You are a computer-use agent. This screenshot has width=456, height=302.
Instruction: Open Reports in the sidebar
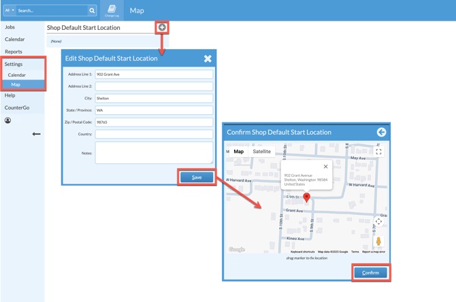point(14,52)
